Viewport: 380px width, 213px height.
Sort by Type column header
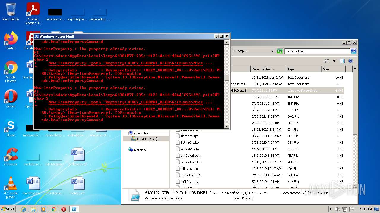(303, 69)
